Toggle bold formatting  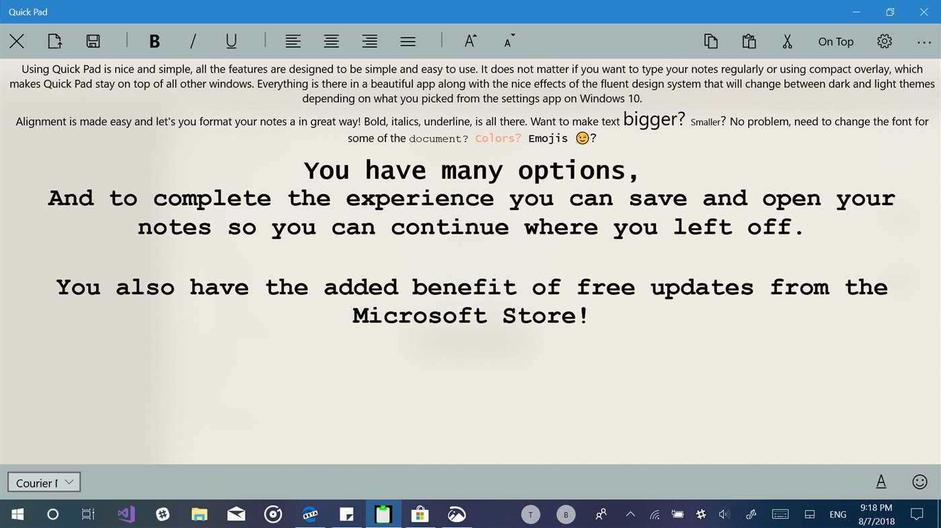click(155, 42)
